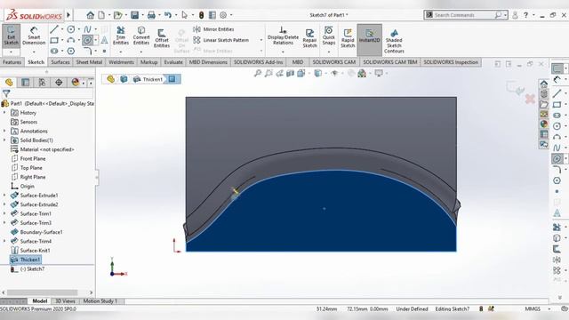The height and width of the screenshot is (320, 569).
Task: Expand Surface-Trim4 feature
Action: pyautogui.click(x=4, y=241)
